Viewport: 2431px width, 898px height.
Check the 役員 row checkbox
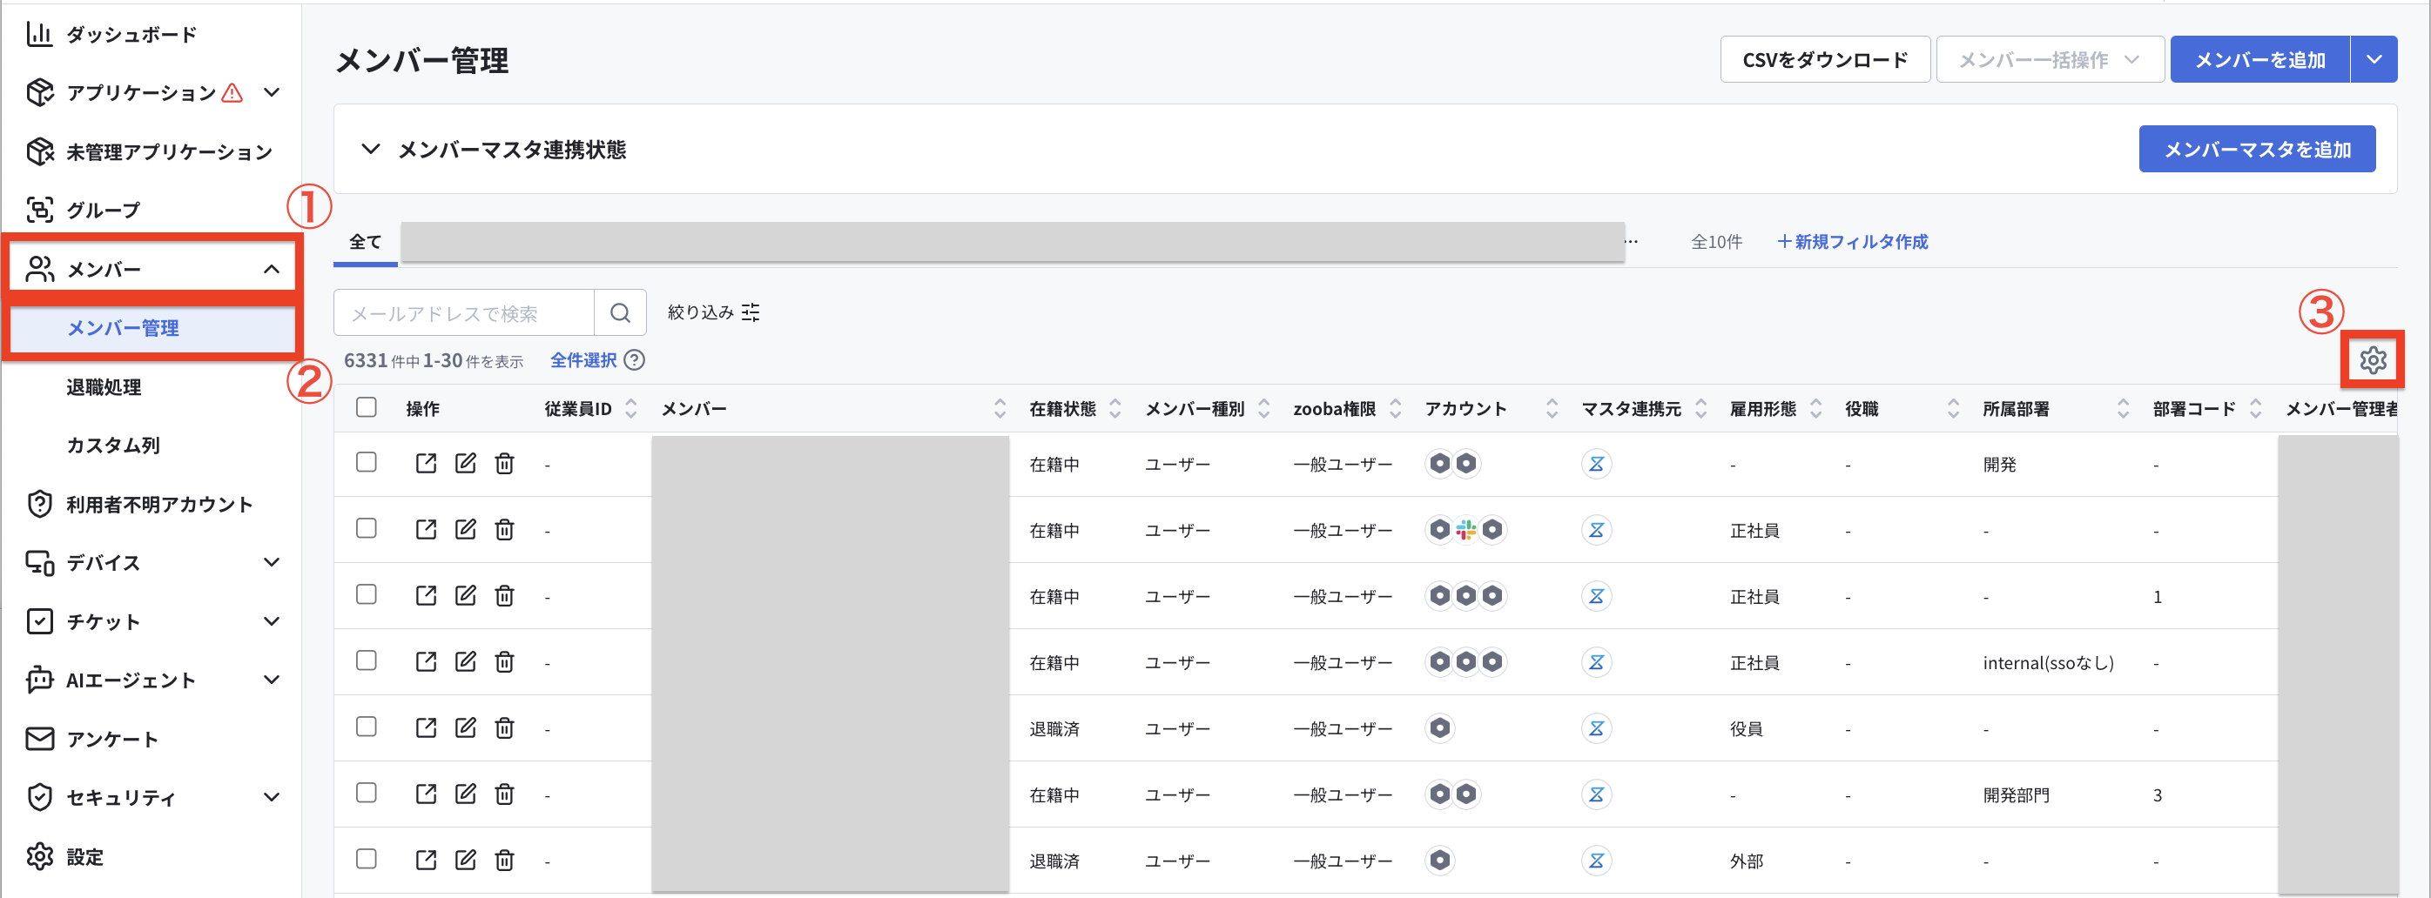367,727
